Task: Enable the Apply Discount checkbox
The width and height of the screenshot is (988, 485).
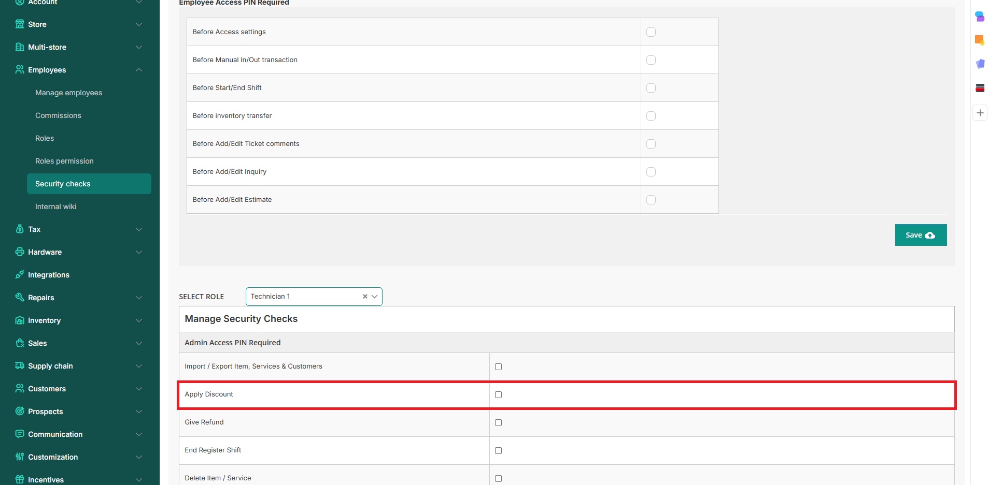Action: pos(498,395)
